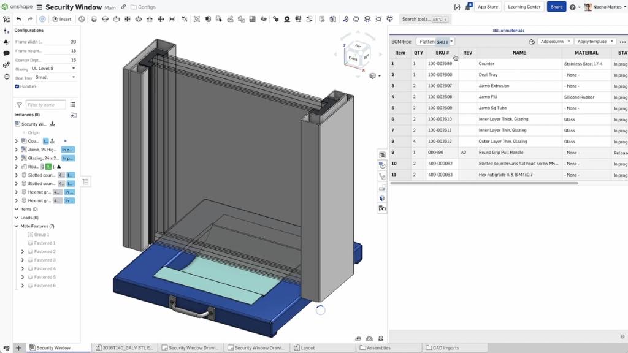Uncheck the Handle? configuration checkbox
The image size is (628, 353).
[17, 86]
